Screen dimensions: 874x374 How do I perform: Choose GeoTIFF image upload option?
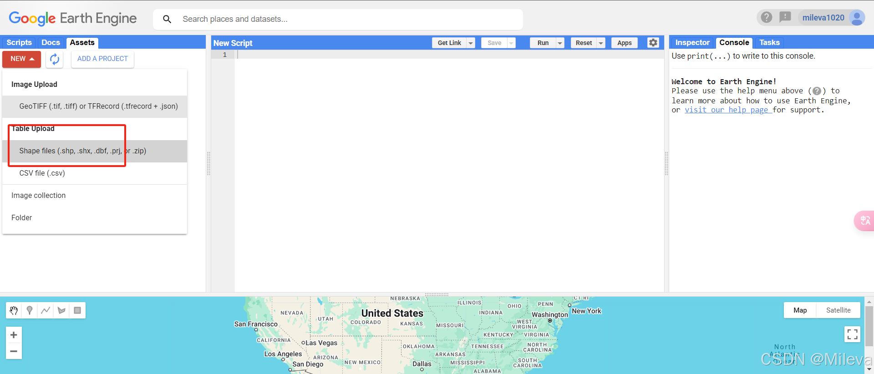click(95, 106)
